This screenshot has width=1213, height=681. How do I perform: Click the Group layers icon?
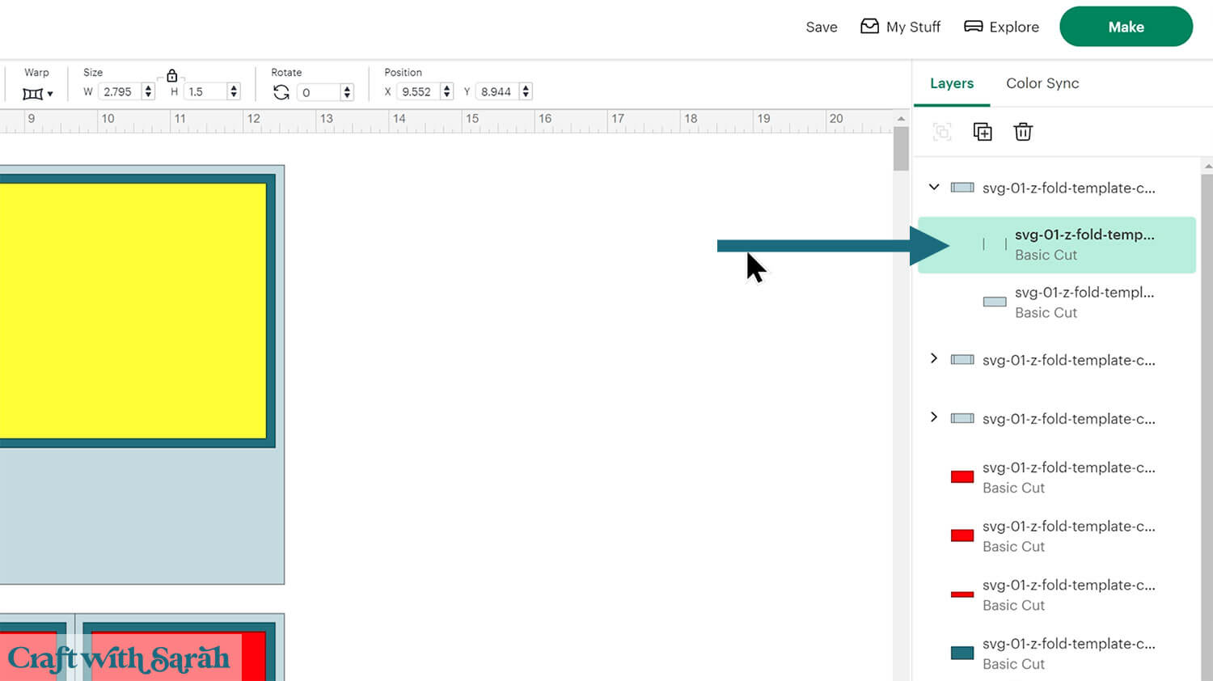pyautogui.click(x=942, y=132)
